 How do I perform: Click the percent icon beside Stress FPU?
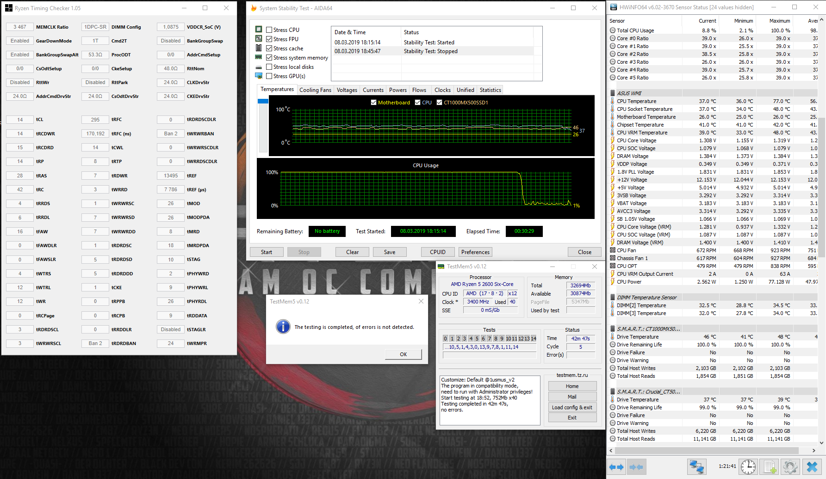259,38
